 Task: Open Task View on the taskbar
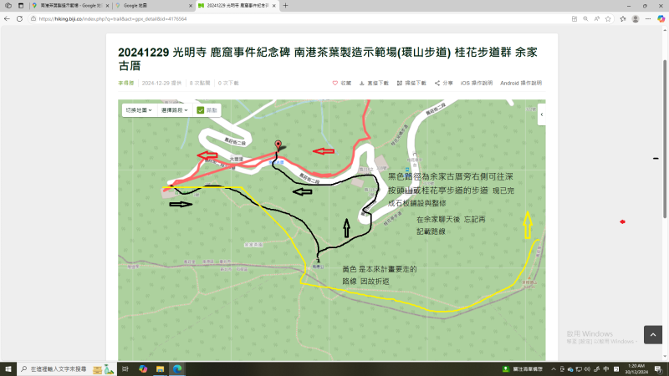125,368
